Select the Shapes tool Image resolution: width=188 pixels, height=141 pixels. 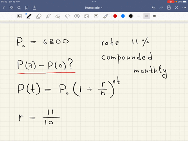58,16
